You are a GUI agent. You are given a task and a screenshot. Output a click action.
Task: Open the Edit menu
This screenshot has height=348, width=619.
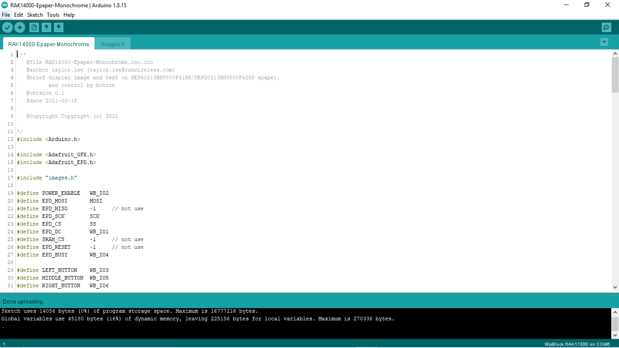[19, 15]
